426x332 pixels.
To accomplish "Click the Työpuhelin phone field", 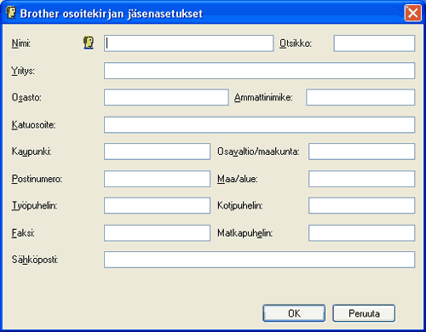I will click(157, 205).
